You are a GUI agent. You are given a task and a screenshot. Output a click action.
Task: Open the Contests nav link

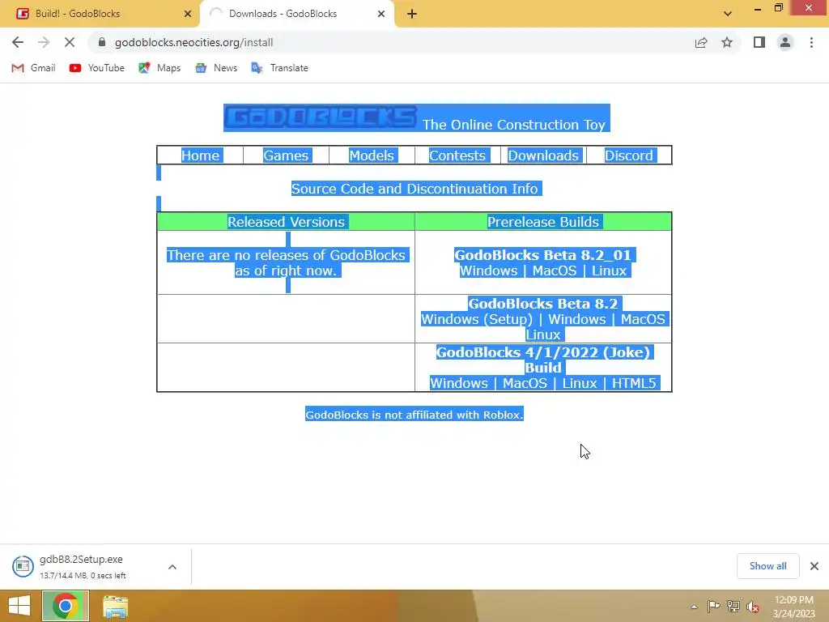click(457, 155)
